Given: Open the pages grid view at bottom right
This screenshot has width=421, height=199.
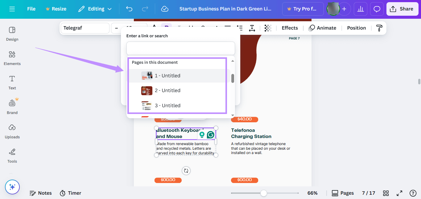Looking at the screenshot, I should coord(386,193).
